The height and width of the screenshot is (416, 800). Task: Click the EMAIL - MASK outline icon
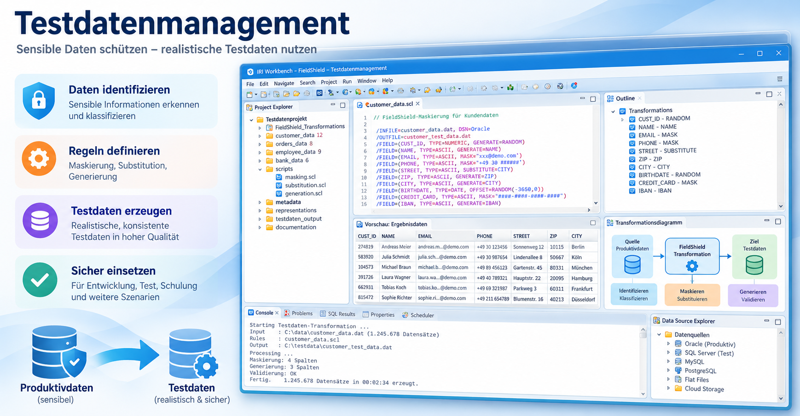point(632,135)
